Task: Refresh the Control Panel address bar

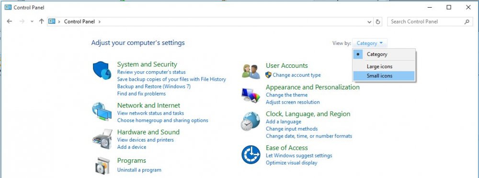Action: tap(378, 21)
